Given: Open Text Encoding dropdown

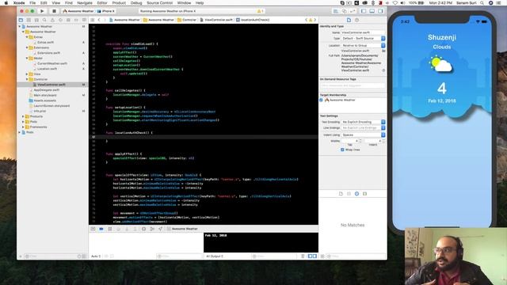Looking at the screenshot, I should click(x=363, y=122).
